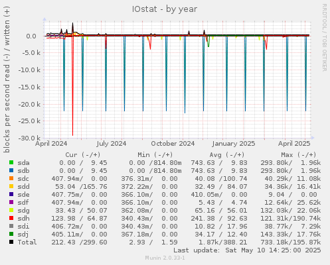
Task: Click the vertical y-axis title 'blocks per second'
Action: coord(7,79)
